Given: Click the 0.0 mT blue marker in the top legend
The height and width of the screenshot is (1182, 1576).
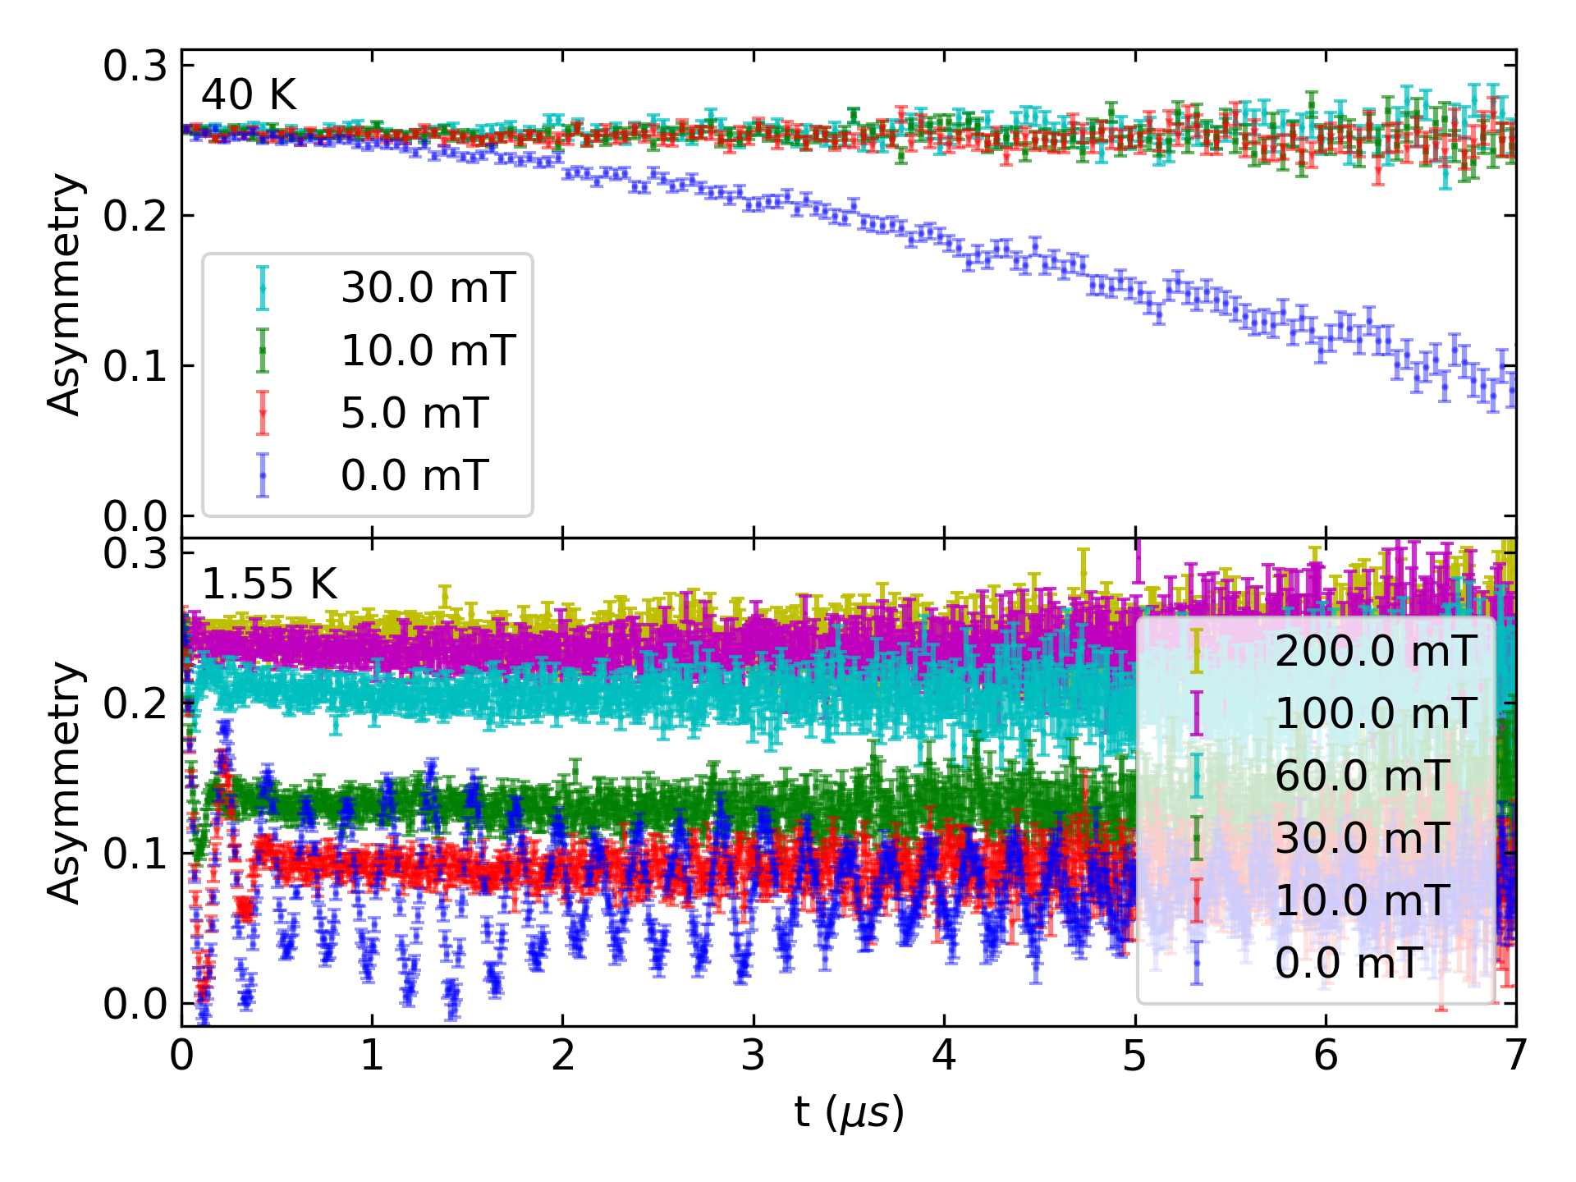Looking at the screenshot, I should [263, 475].
